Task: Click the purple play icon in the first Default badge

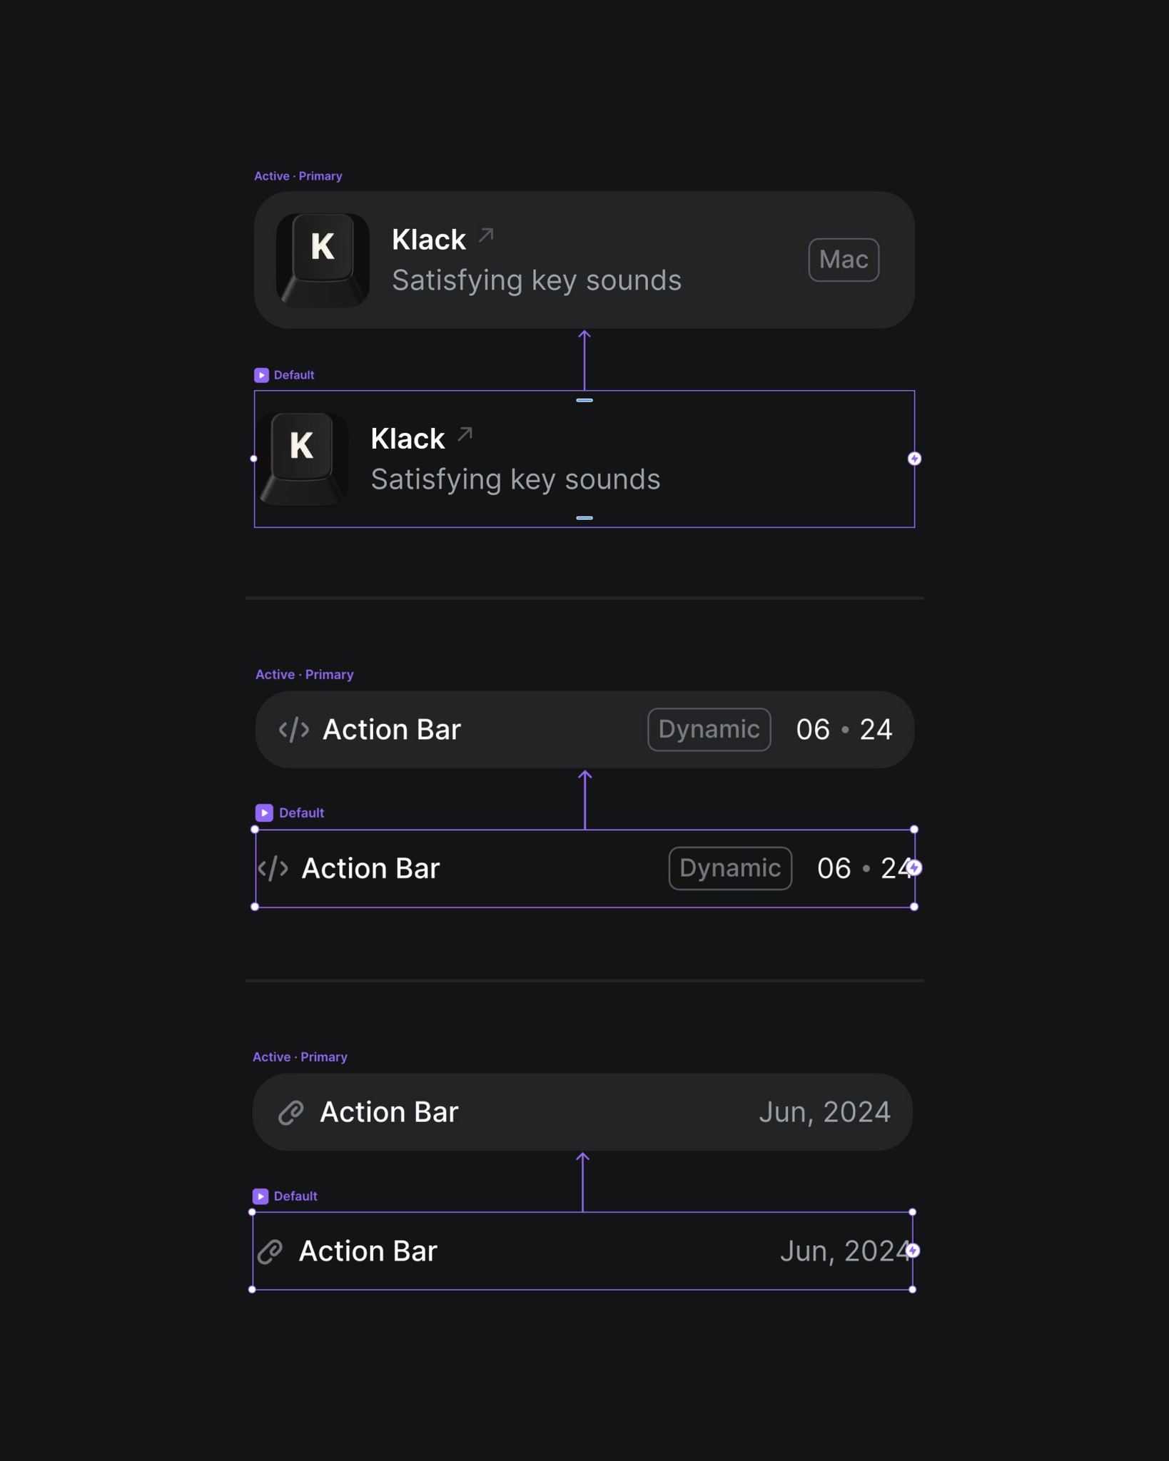Action: point(262,375)
